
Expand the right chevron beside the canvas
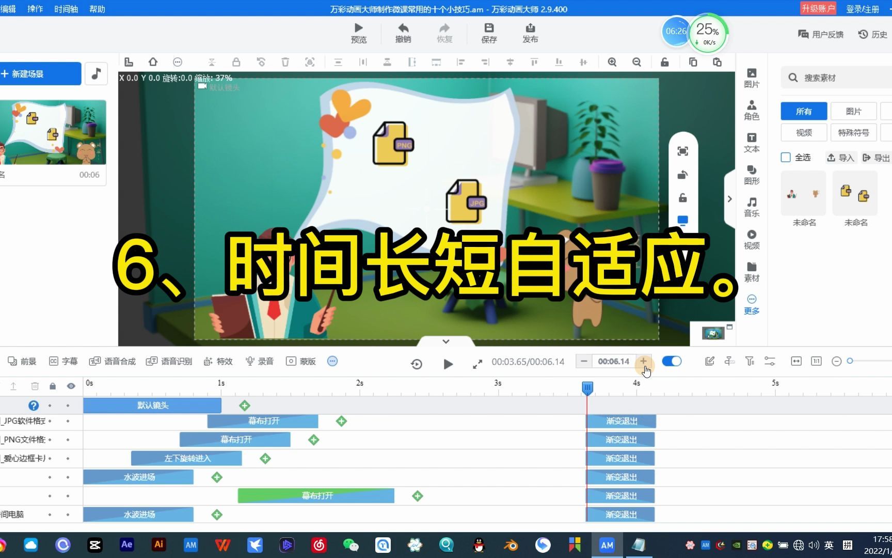pos(729,199)
